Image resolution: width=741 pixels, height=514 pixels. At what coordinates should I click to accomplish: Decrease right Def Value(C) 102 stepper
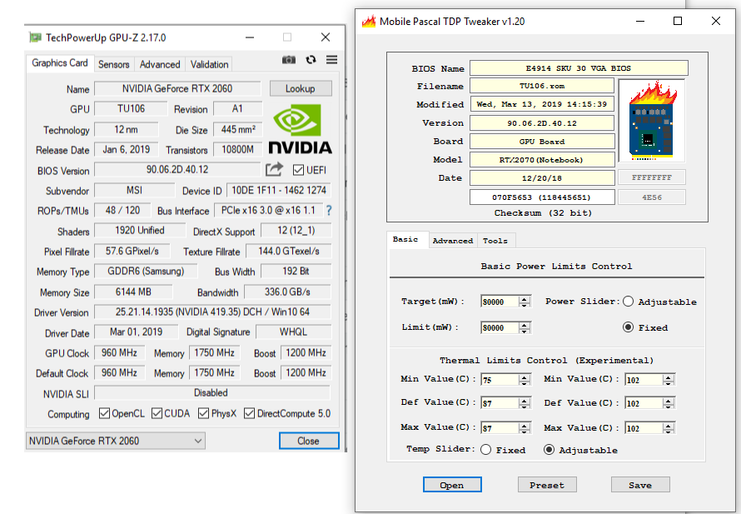click(x=669, y=406)
